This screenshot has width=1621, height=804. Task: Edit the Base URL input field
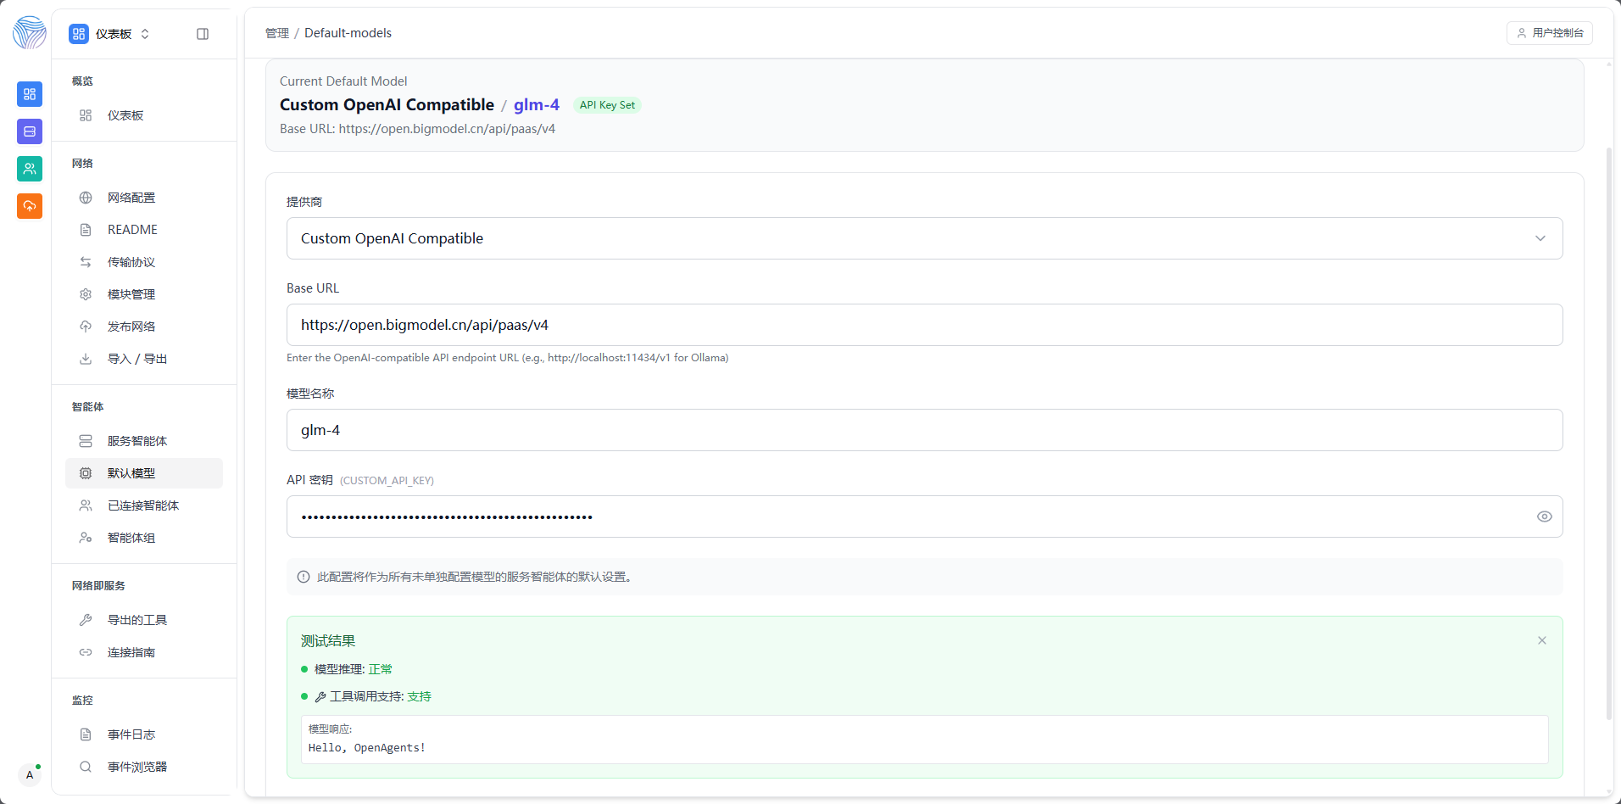[924, 325]
